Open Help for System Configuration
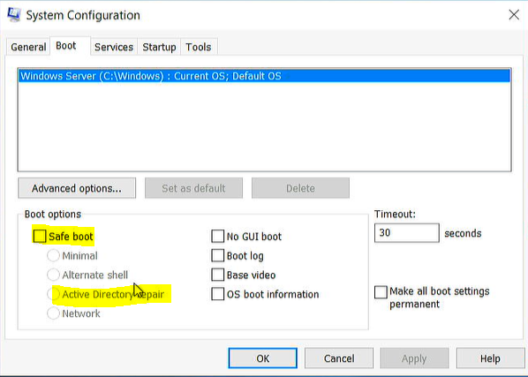 tap(490, 358)
